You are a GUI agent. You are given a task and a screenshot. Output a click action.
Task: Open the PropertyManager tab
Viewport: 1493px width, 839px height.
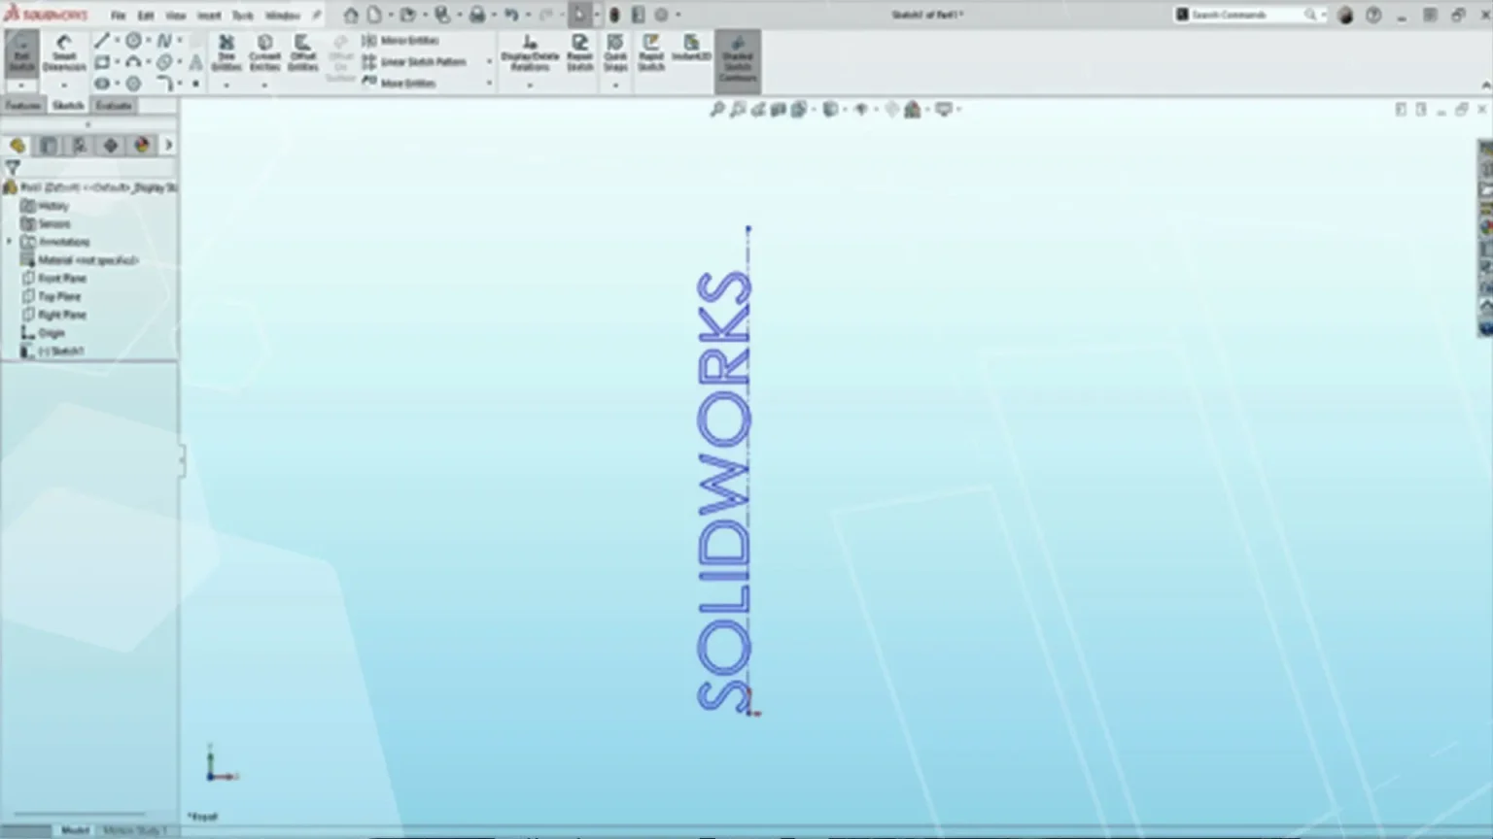click(49, 146)
